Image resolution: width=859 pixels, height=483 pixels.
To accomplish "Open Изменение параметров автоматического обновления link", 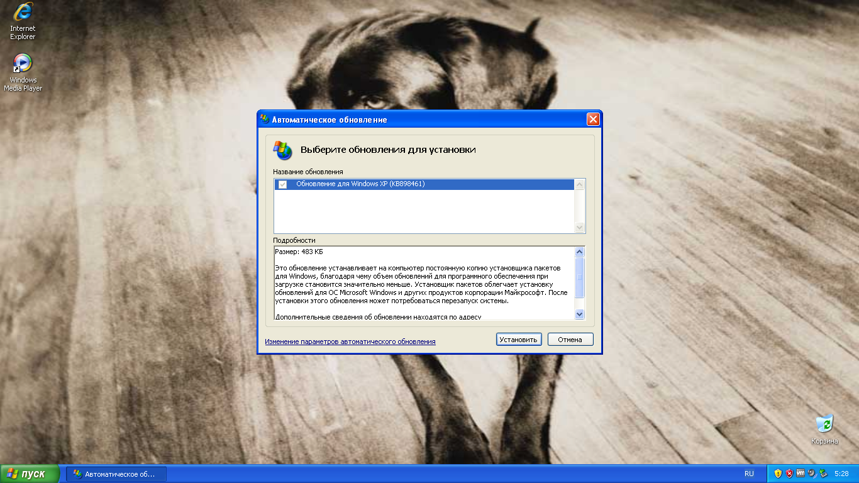I will pos(350,341).
